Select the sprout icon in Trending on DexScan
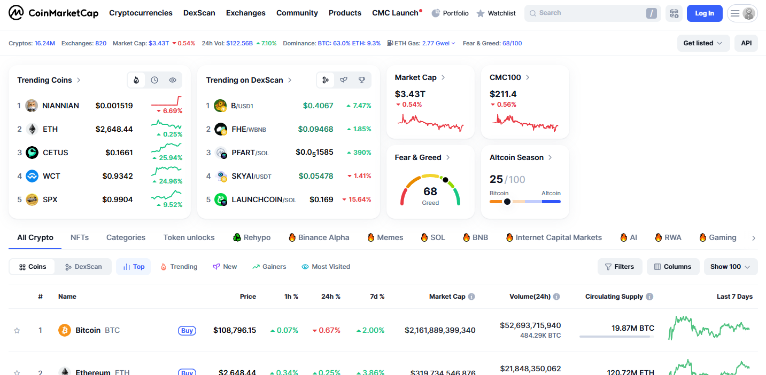 pos(344,80)
